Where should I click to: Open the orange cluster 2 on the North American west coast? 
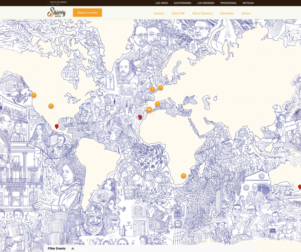click(34, 95)
